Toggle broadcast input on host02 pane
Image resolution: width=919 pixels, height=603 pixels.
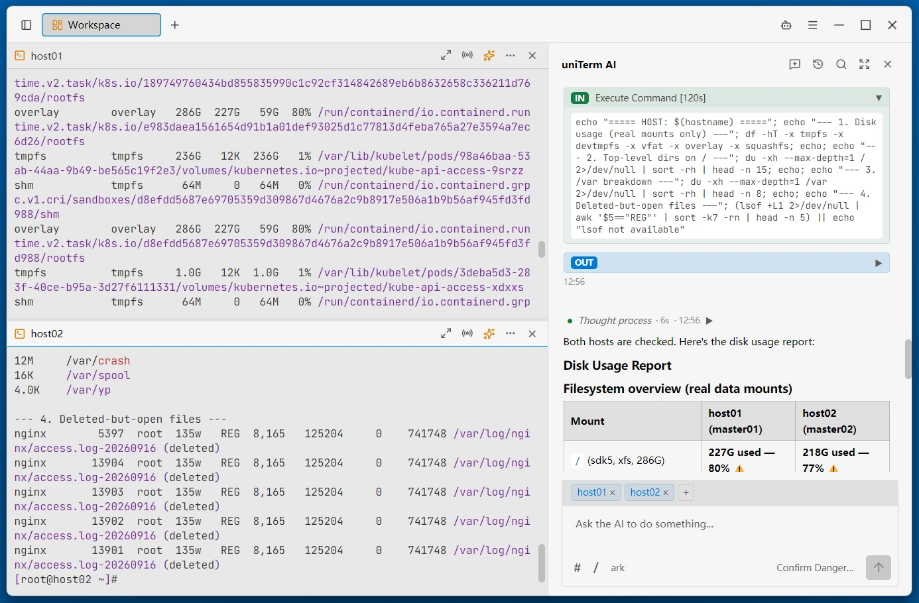pyautogui.click(x=467, y=333)
